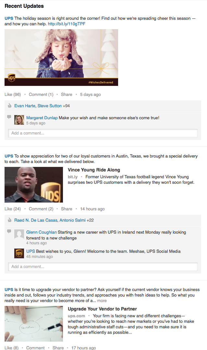Image resolution: width=207 pixels, height=350 pixels.
Task: Click Glenn Coughlan's blank avatar icon
Action: tap(19, 234)
